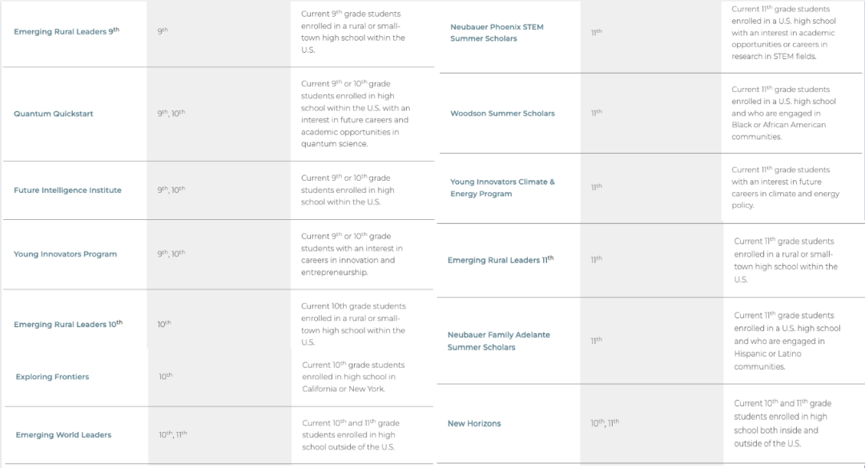Screen dimensions: 865x468
Task: Select the Young Innovators Program link
Action: pyautogui.click(x=65, y=254)
